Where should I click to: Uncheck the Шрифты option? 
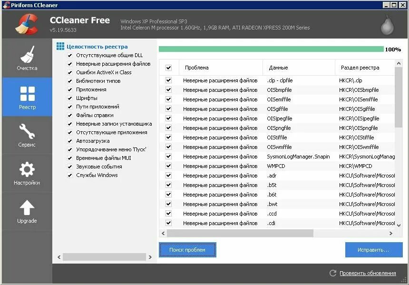69,98
